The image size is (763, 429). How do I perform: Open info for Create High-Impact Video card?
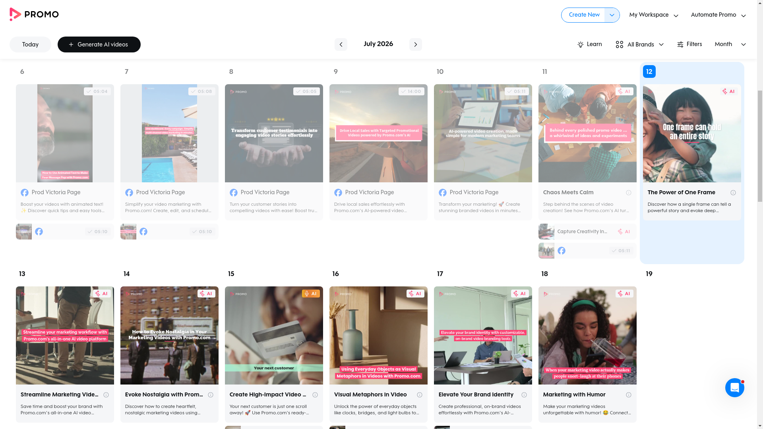315,395
